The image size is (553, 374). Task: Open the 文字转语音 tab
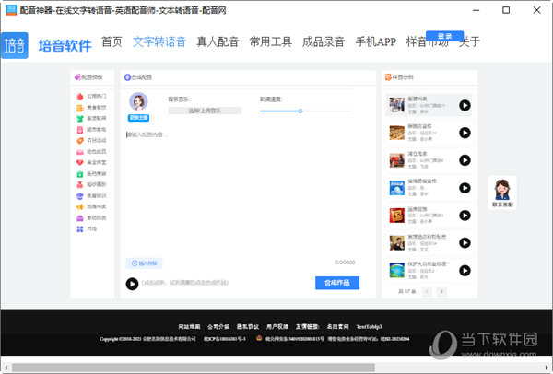click(x=159, y=41)
